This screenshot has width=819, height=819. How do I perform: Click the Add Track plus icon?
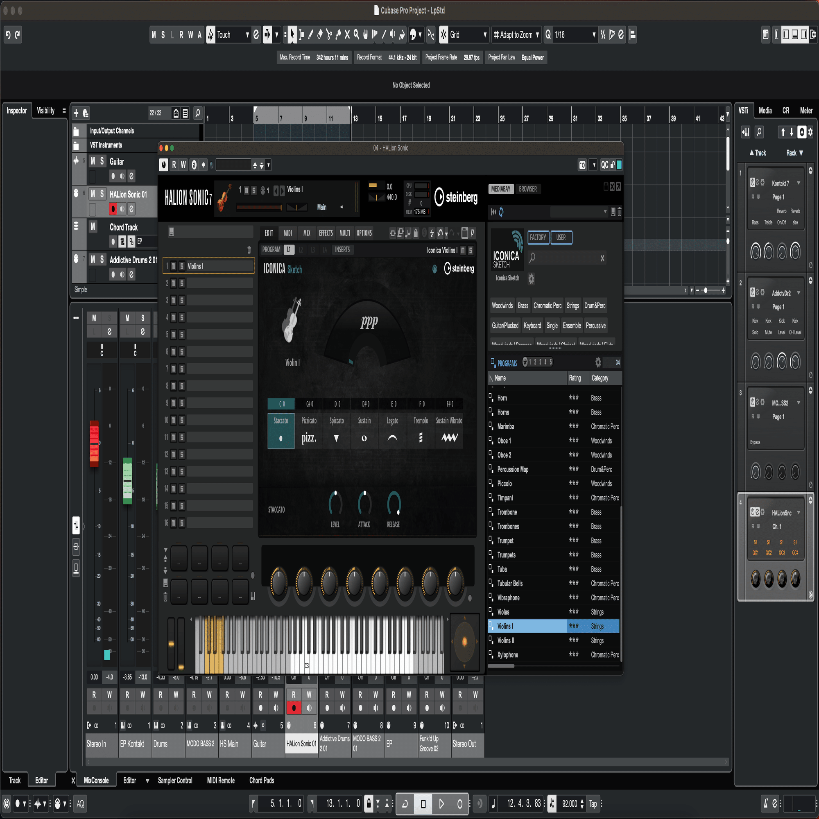pyautogui.click(x=76, y=113)
